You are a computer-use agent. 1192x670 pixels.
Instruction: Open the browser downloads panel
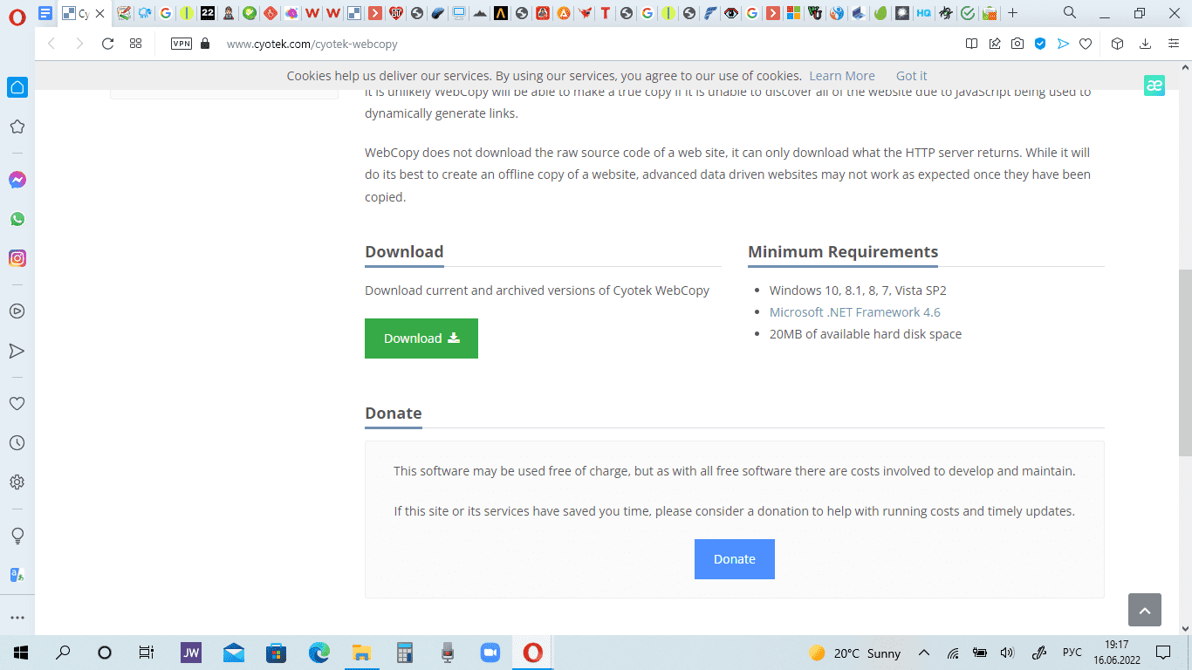[1145, 44]
